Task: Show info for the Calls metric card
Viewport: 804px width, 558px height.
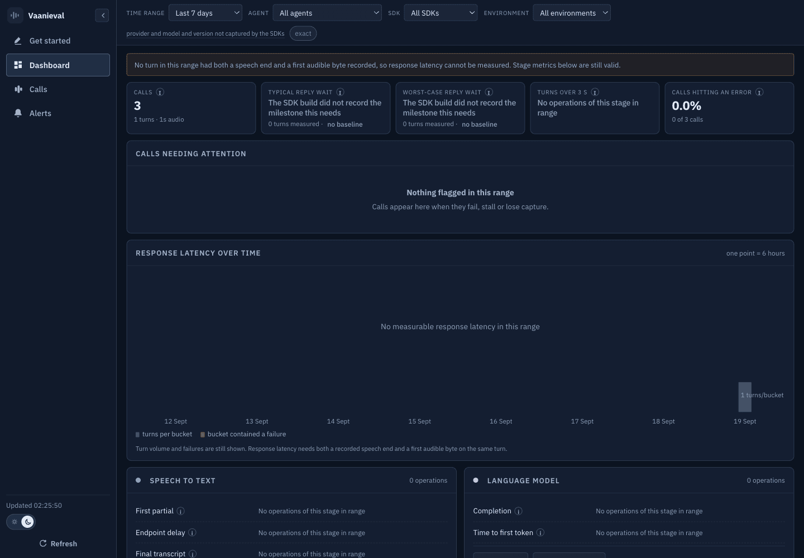Action: (160, 92)
